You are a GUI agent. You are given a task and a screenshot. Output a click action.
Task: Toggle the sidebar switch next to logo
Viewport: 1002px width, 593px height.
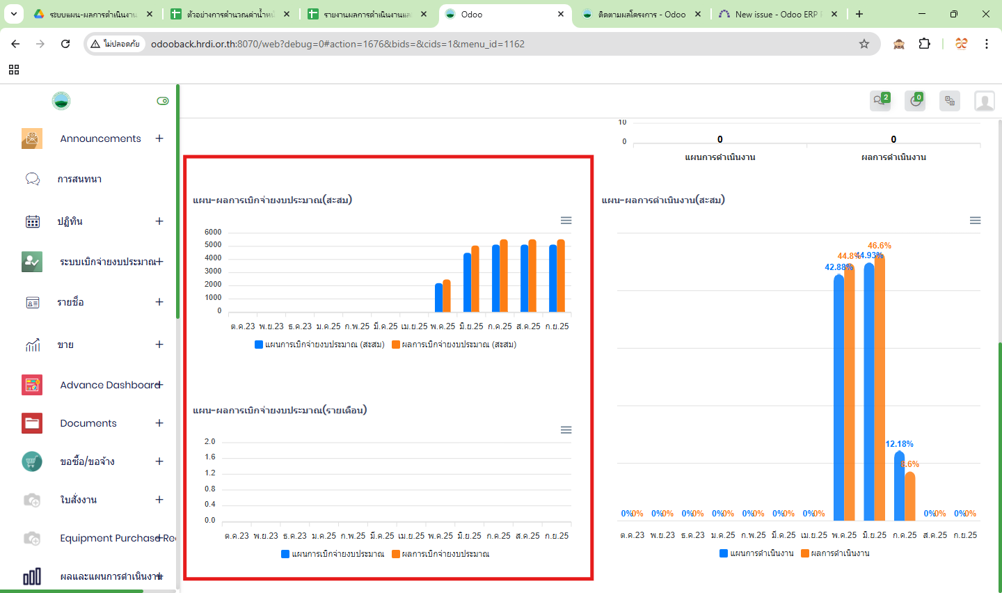point(163,101)
